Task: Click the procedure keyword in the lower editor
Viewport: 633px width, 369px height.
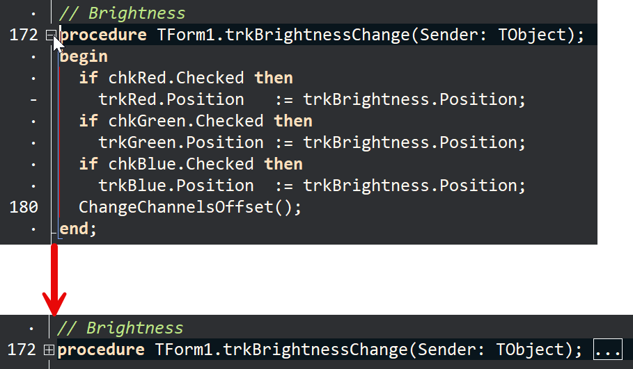Action: click(101, 350)
